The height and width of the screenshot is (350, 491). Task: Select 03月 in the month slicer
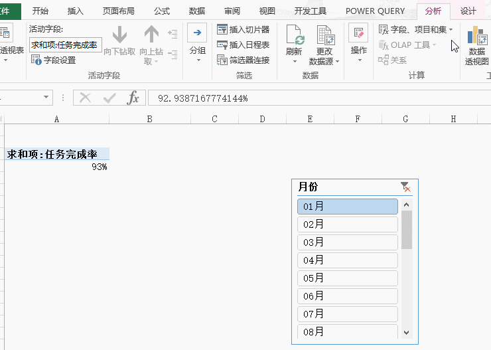[x=348, y=242]
